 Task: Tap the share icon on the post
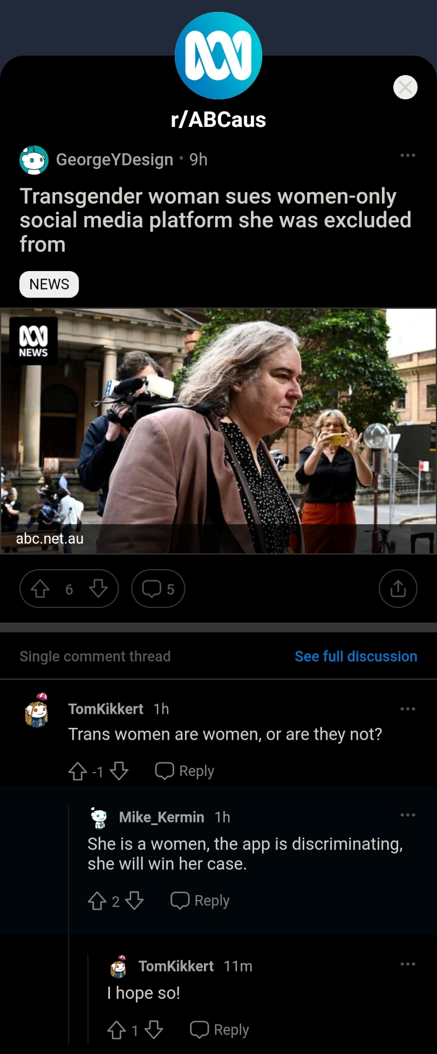pos(398,589)
